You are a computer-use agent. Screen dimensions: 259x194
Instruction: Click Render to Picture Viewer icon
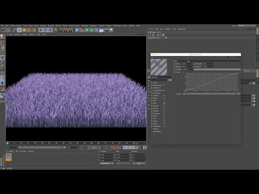click(x=66, y=30)
